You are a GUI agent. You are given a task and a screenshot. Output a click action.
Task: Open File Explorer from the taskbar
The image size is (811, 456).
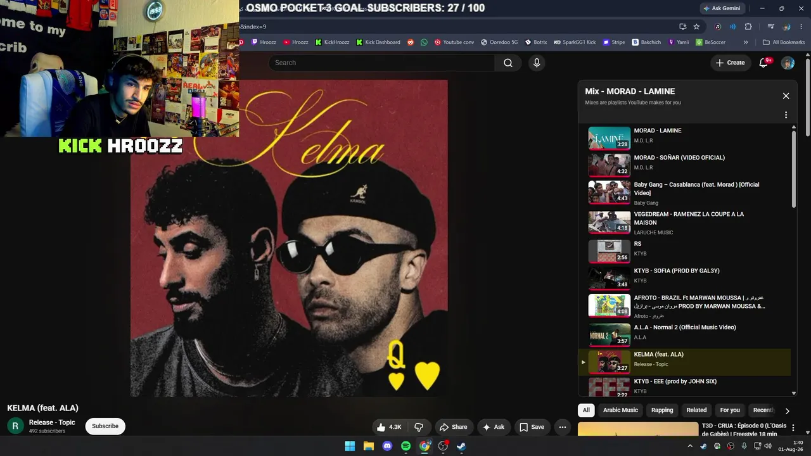click(x=369, y=446)
